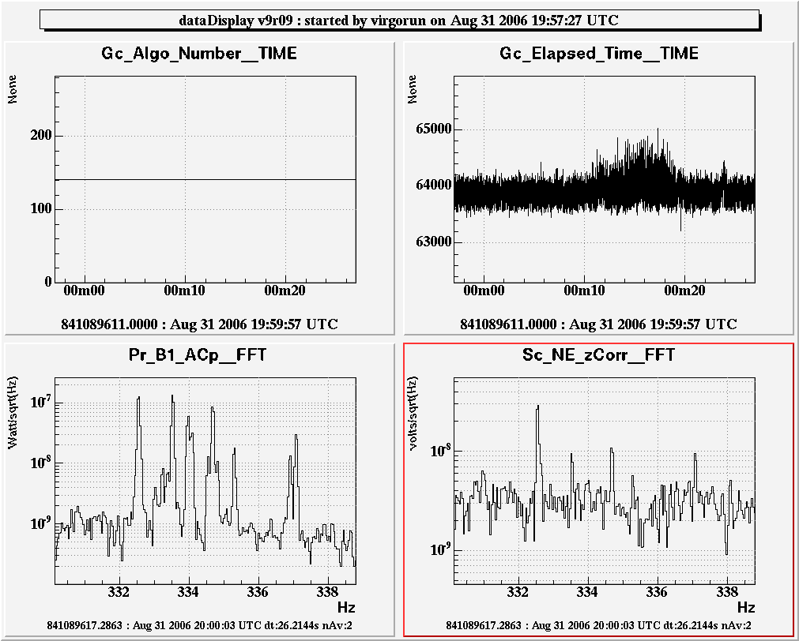Click the timestamp below the Gc_Elapsed_Time plot
799x641 pixels.
[x=599, y=324]
